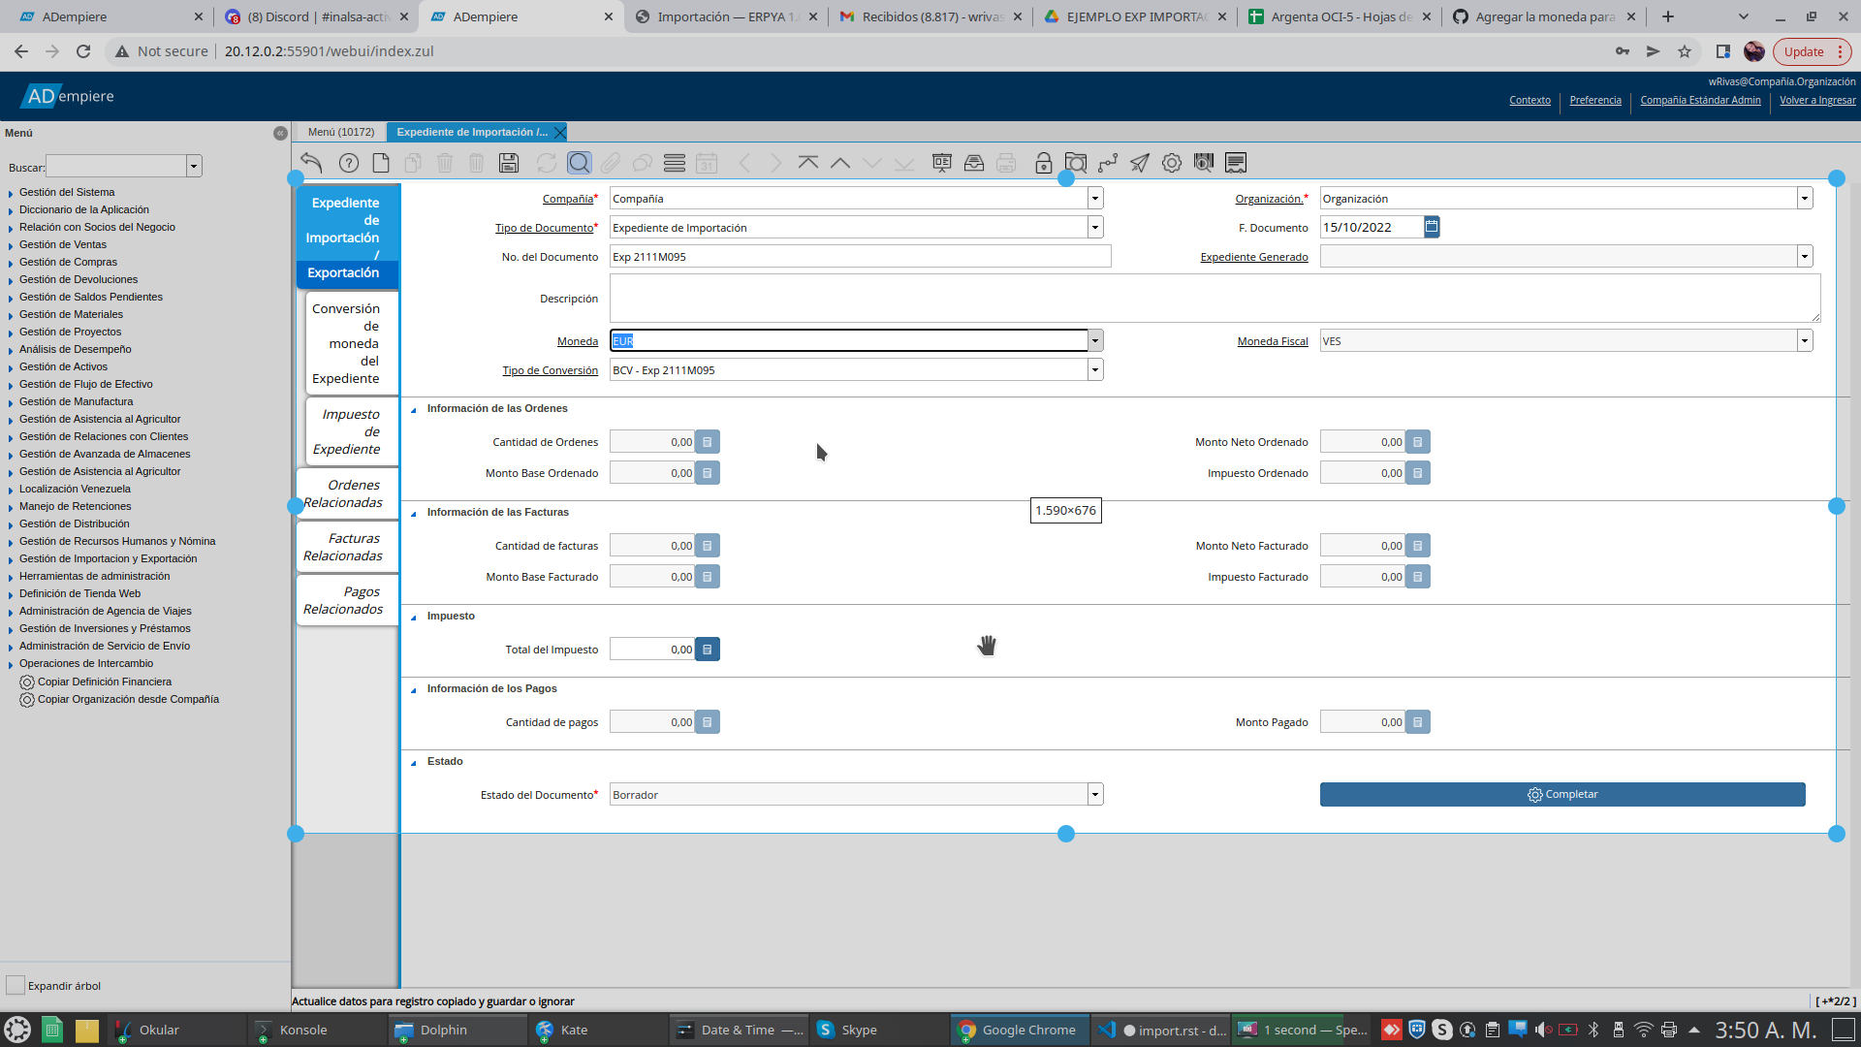Screen dimensions: 1861x1047
Task: Save the record using floppy disk icon
Action: point(509,163)
